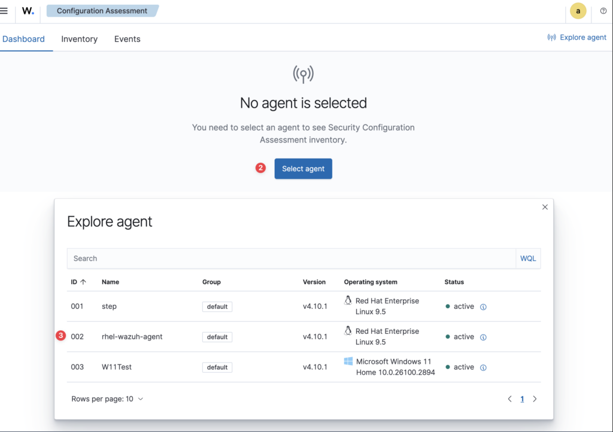Screen dimensions: 613x432
Task: Open the help question-mark icon
Action: tap(603, 11)
